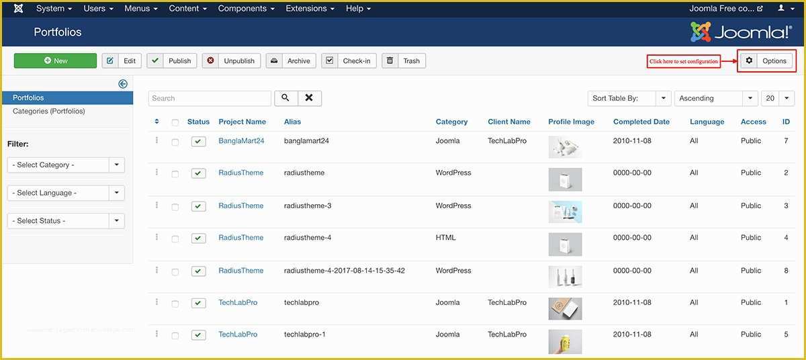Click the sort order arrows column header

tap(156, 122)
